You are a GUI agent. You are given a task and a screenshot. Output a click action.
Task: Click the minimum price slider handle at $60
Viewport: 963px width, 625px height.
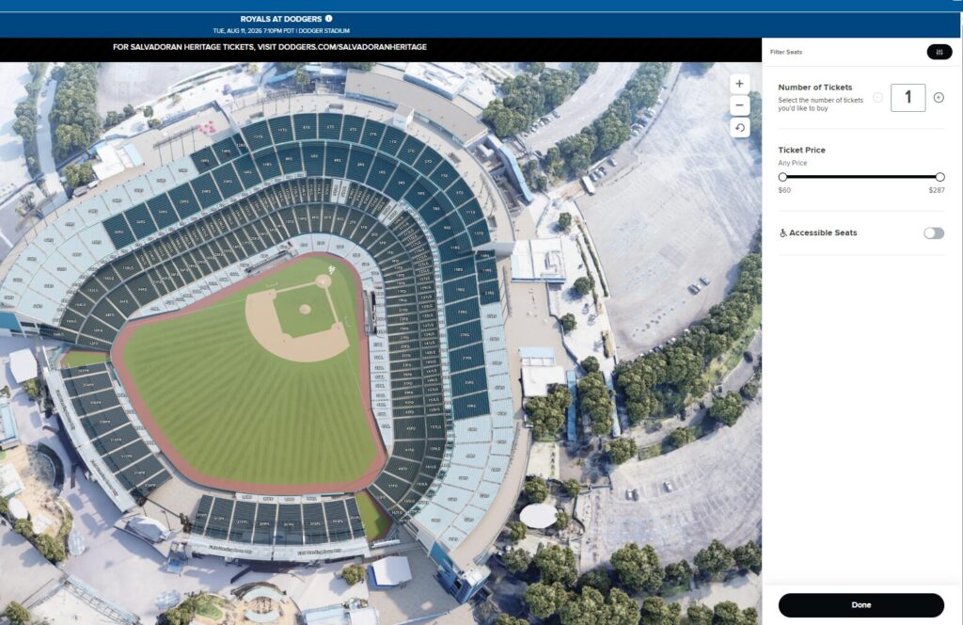click(782, 177)
